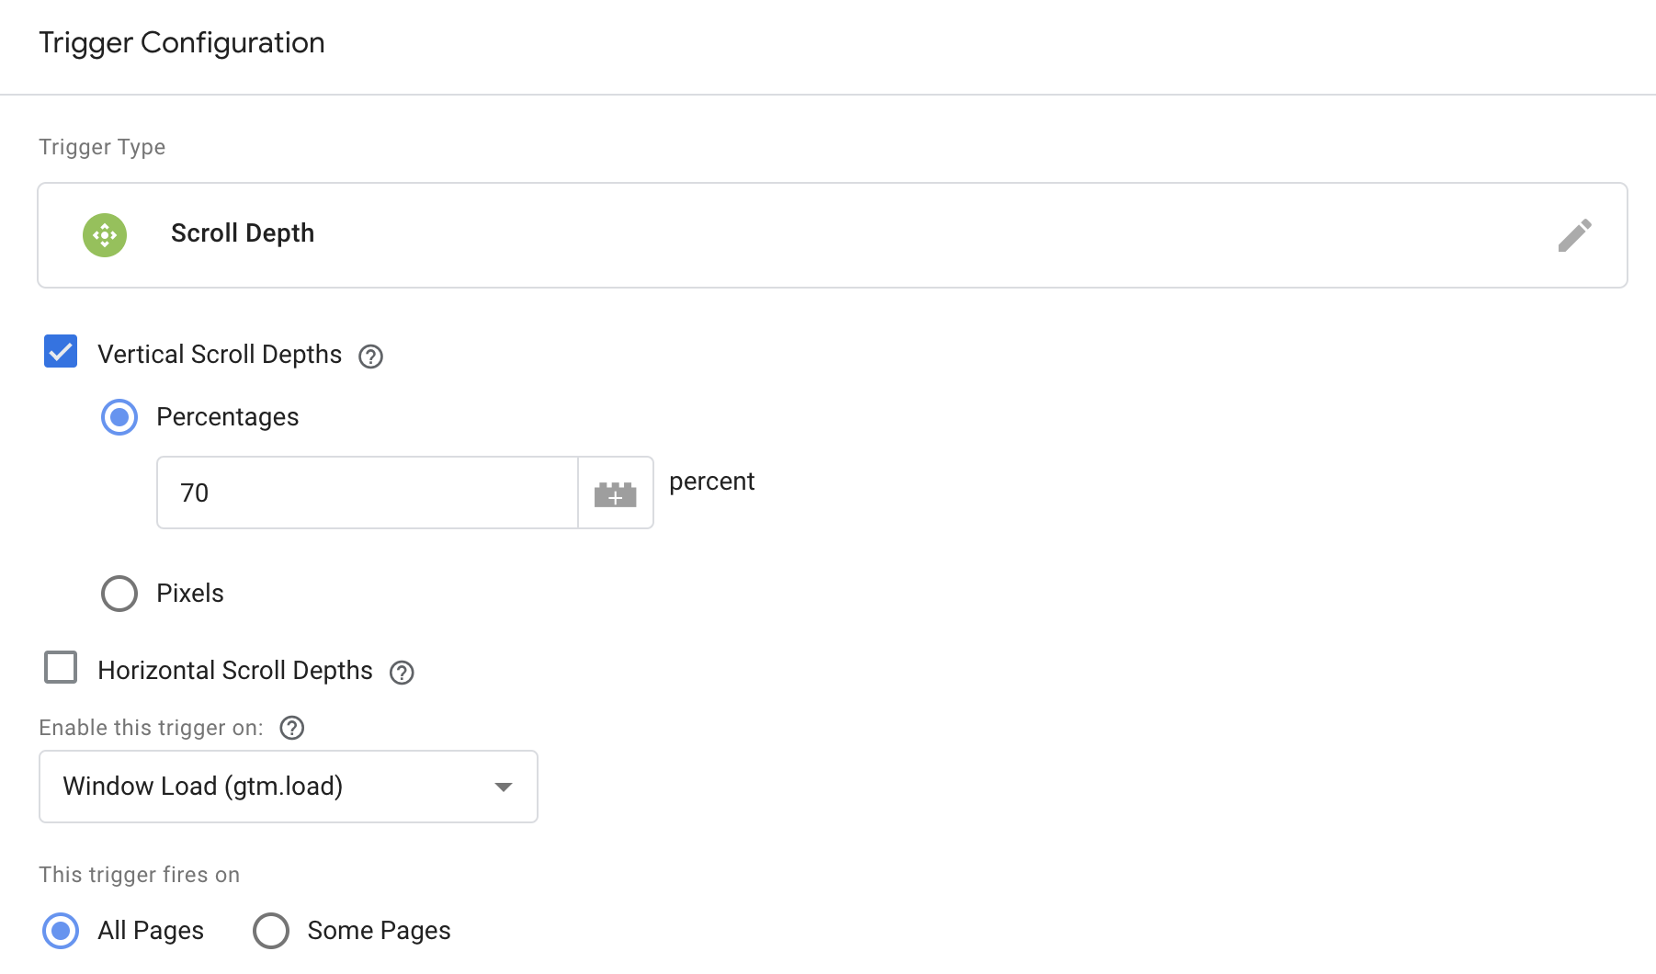This screenshot has width=1656, height=974.
Task: Open variable picker next to percent field
Action: click(616, 493)
